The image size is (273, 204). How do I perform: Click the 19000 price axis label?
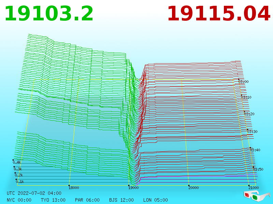point(133,188)
